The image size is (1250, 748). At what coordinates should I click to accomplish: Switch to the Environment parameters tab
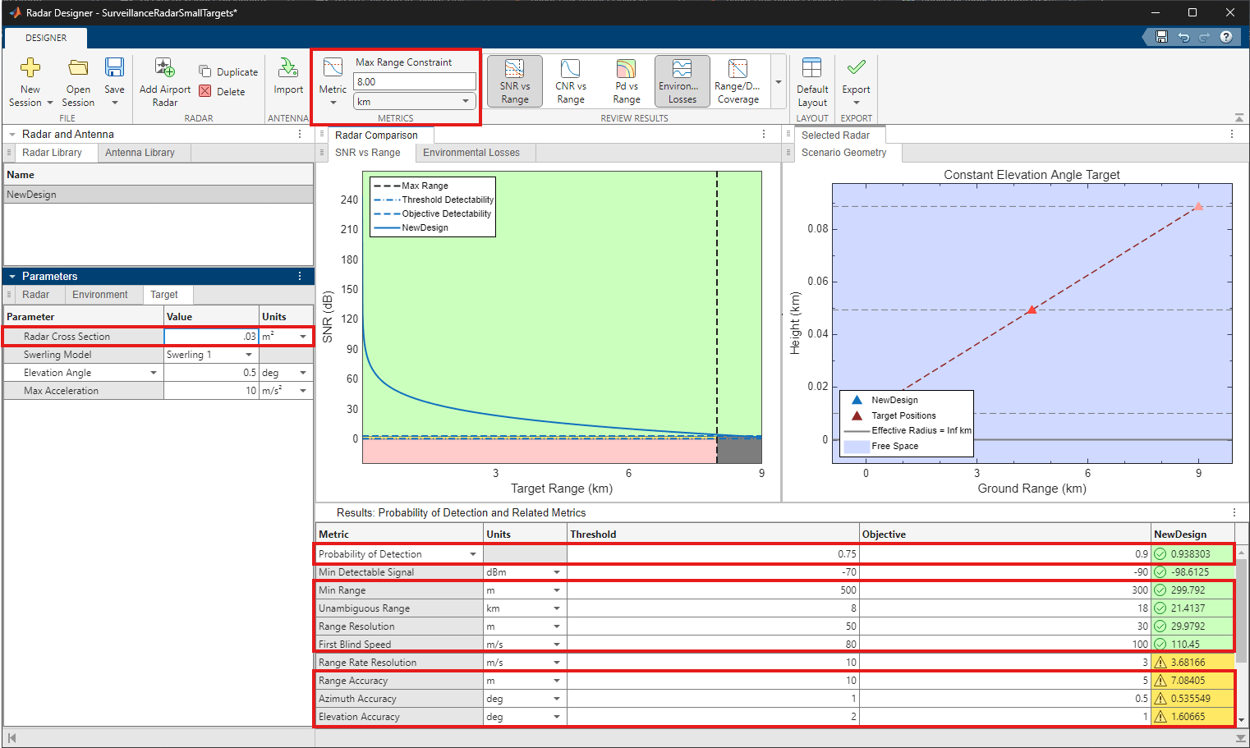pyautogui.click(x=99, y=295)
